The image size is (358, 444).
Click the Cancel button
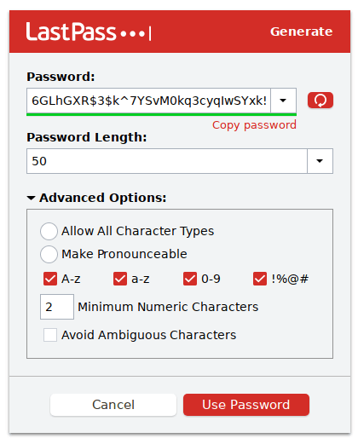click(113, 405)
